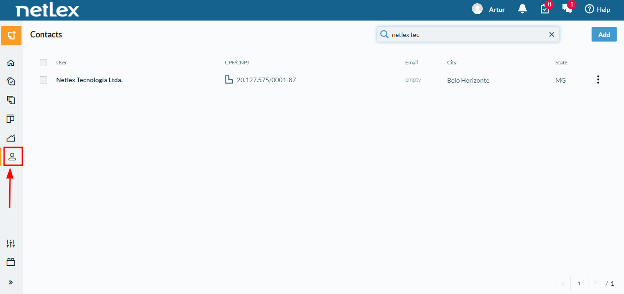Screen dimensions: 624x294
Task: Open the three-dot row actions menu
Action: click(598, 80)
